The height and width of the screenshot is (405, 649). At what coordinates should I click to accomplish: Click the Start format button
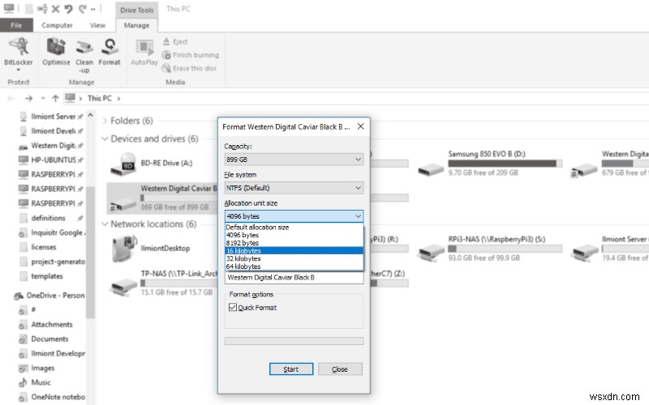pyautogui.click(x=291, y=369)
